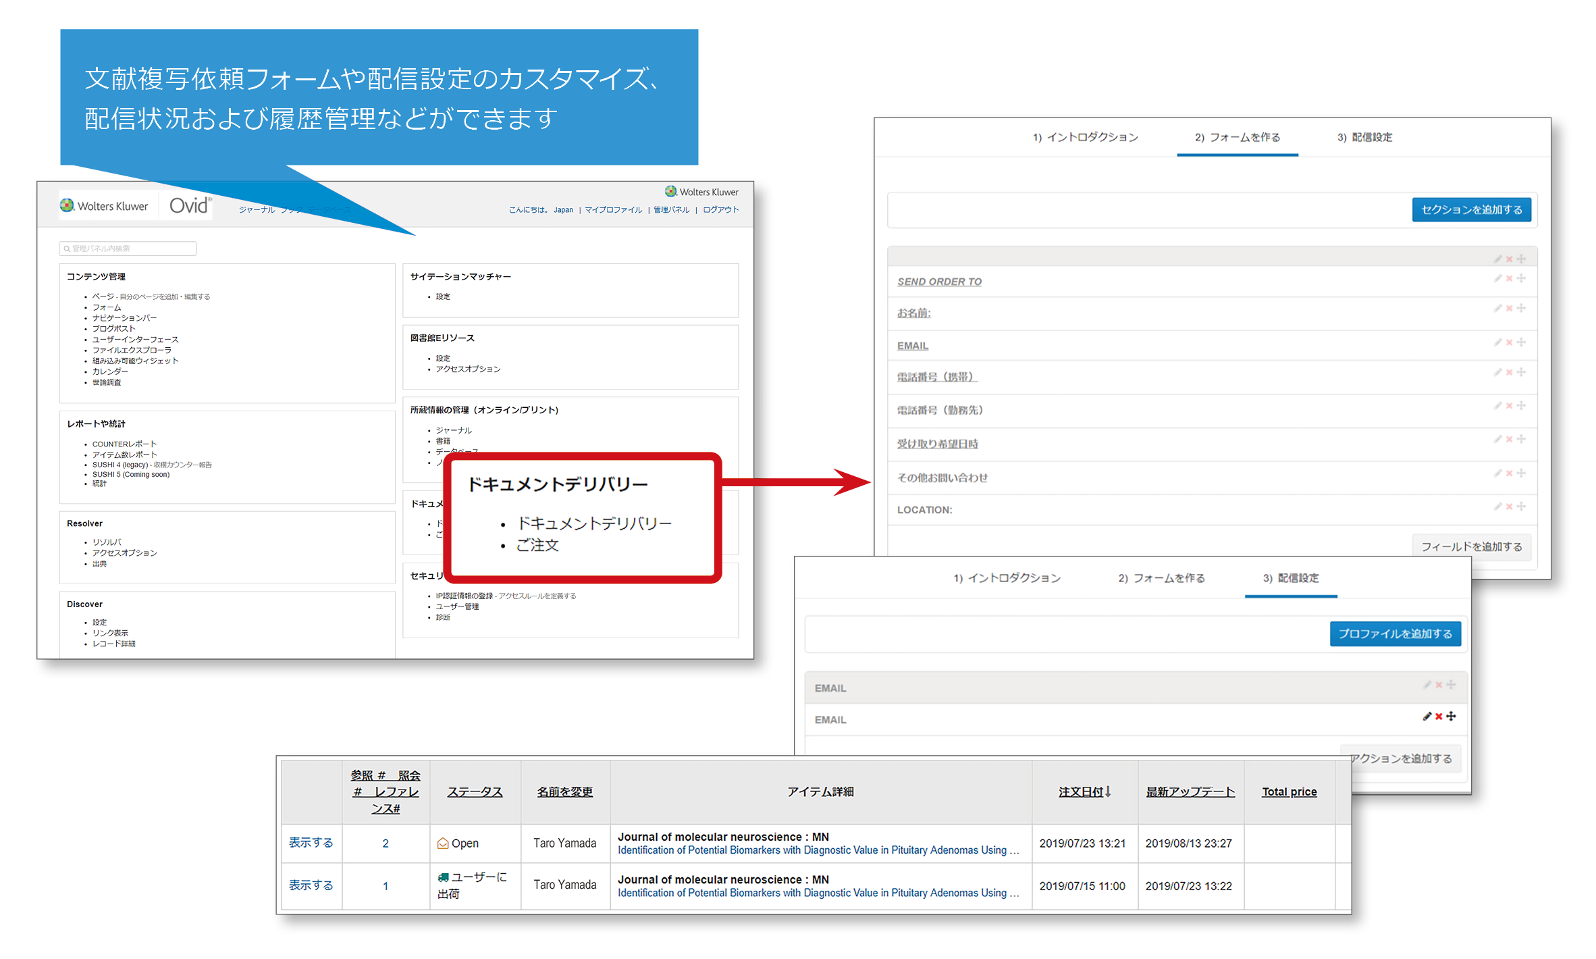Screen dimensions: 1596x959
Task: Click the truck shipped status icon
Action: (443, 877)
